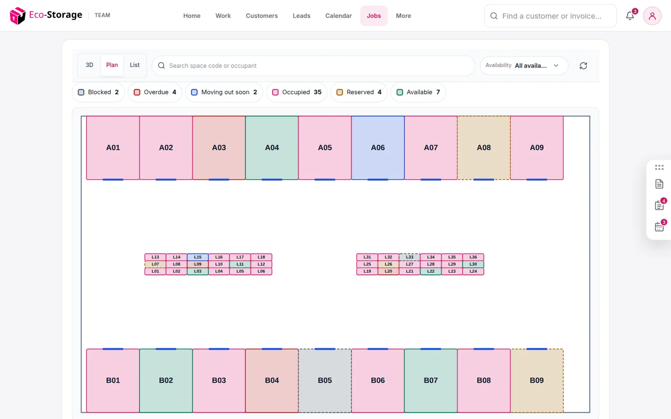Open the notifications bell
The image size is (671, 419).
coord(630,16)
